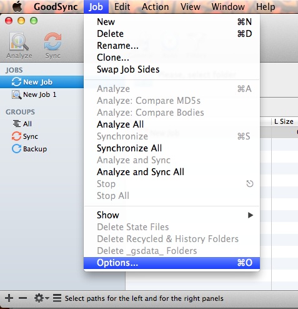This screenshot has width=298, height=309.
Task: Click the Sync toolbar icon
Action: pos(52,41)
